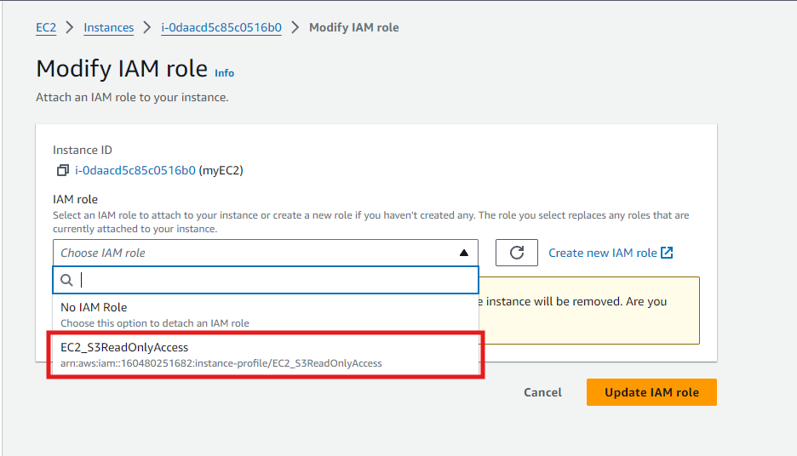
Task: Navigate to the Instances breadcrumb
Action: pos(108,27)
